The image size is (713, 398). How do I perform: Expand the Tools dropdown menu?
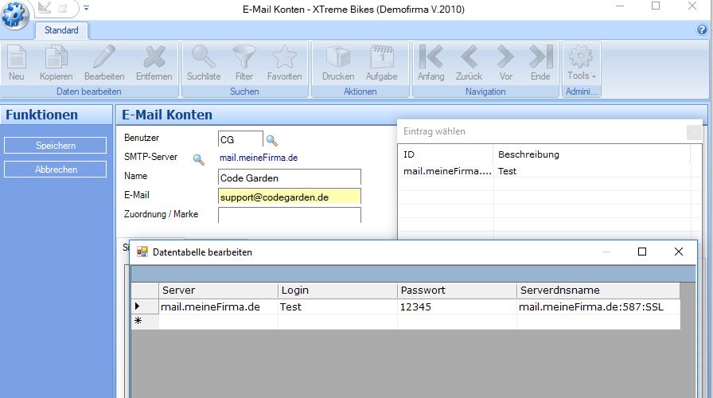[x=581, y=63]
